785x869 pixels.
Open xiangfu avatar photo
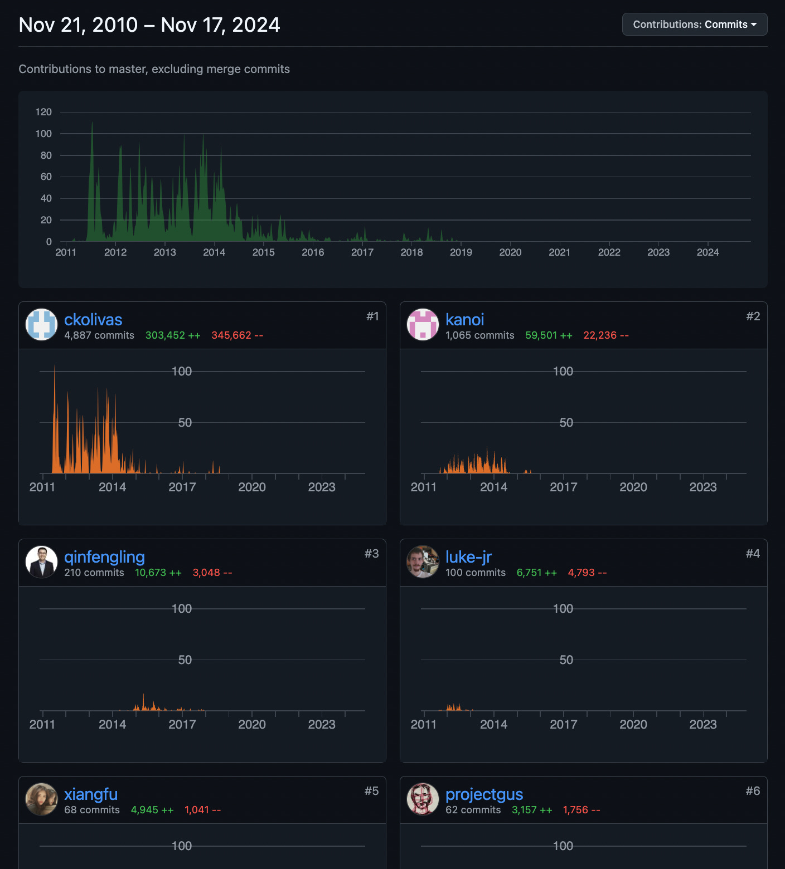coord(42,799)
